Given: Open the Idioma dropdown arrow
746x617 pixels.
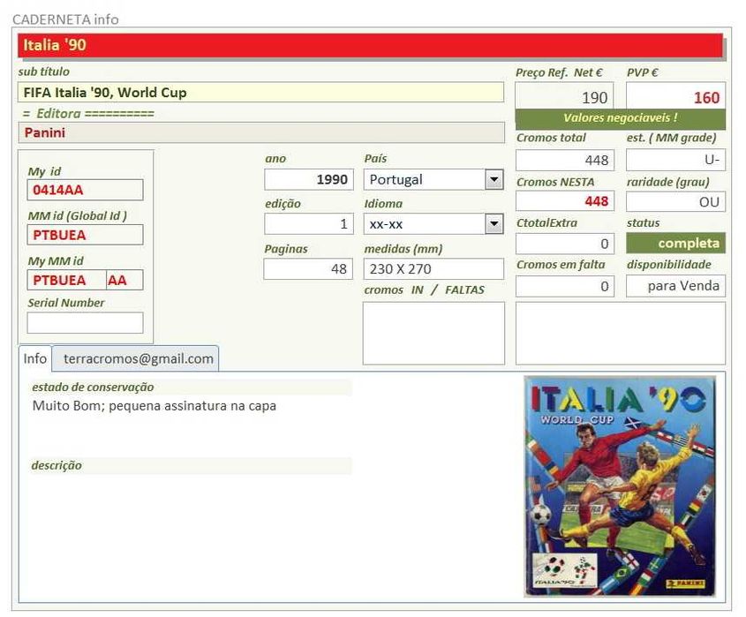Looking at the screenshot, I should coord(494,223).
